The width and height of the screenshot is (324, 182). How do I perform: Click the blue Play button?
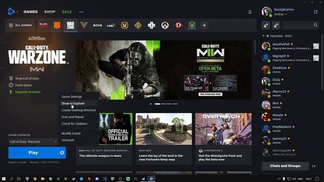(33, 153)
